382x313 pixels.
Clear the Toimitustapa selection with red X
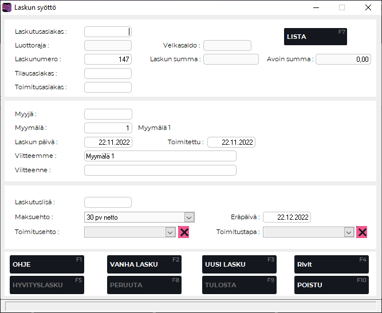click(362, 232)
